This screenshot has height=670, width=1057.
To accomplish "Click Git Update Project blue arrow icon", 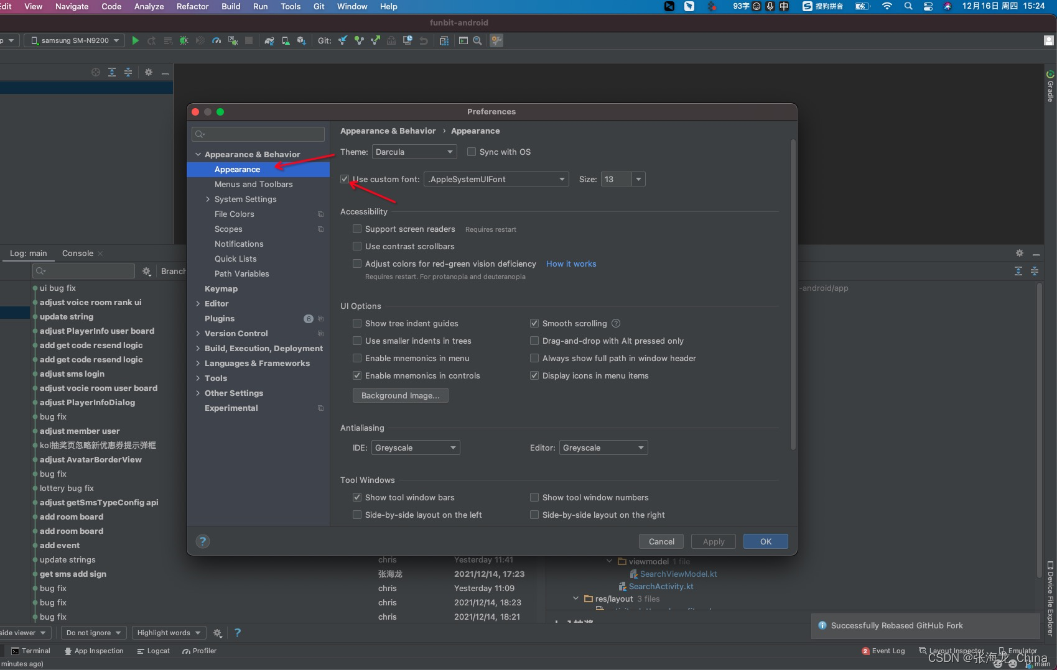I will pos(343,40).
